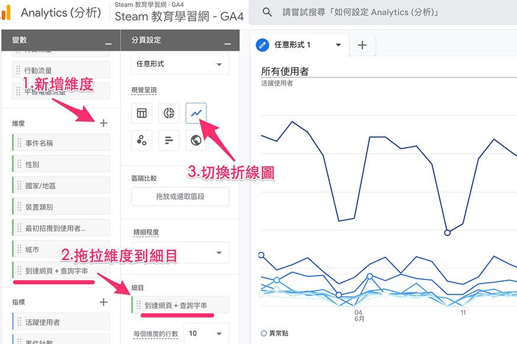Select the 活躍使用者 metric

click(x=61, y=322)
